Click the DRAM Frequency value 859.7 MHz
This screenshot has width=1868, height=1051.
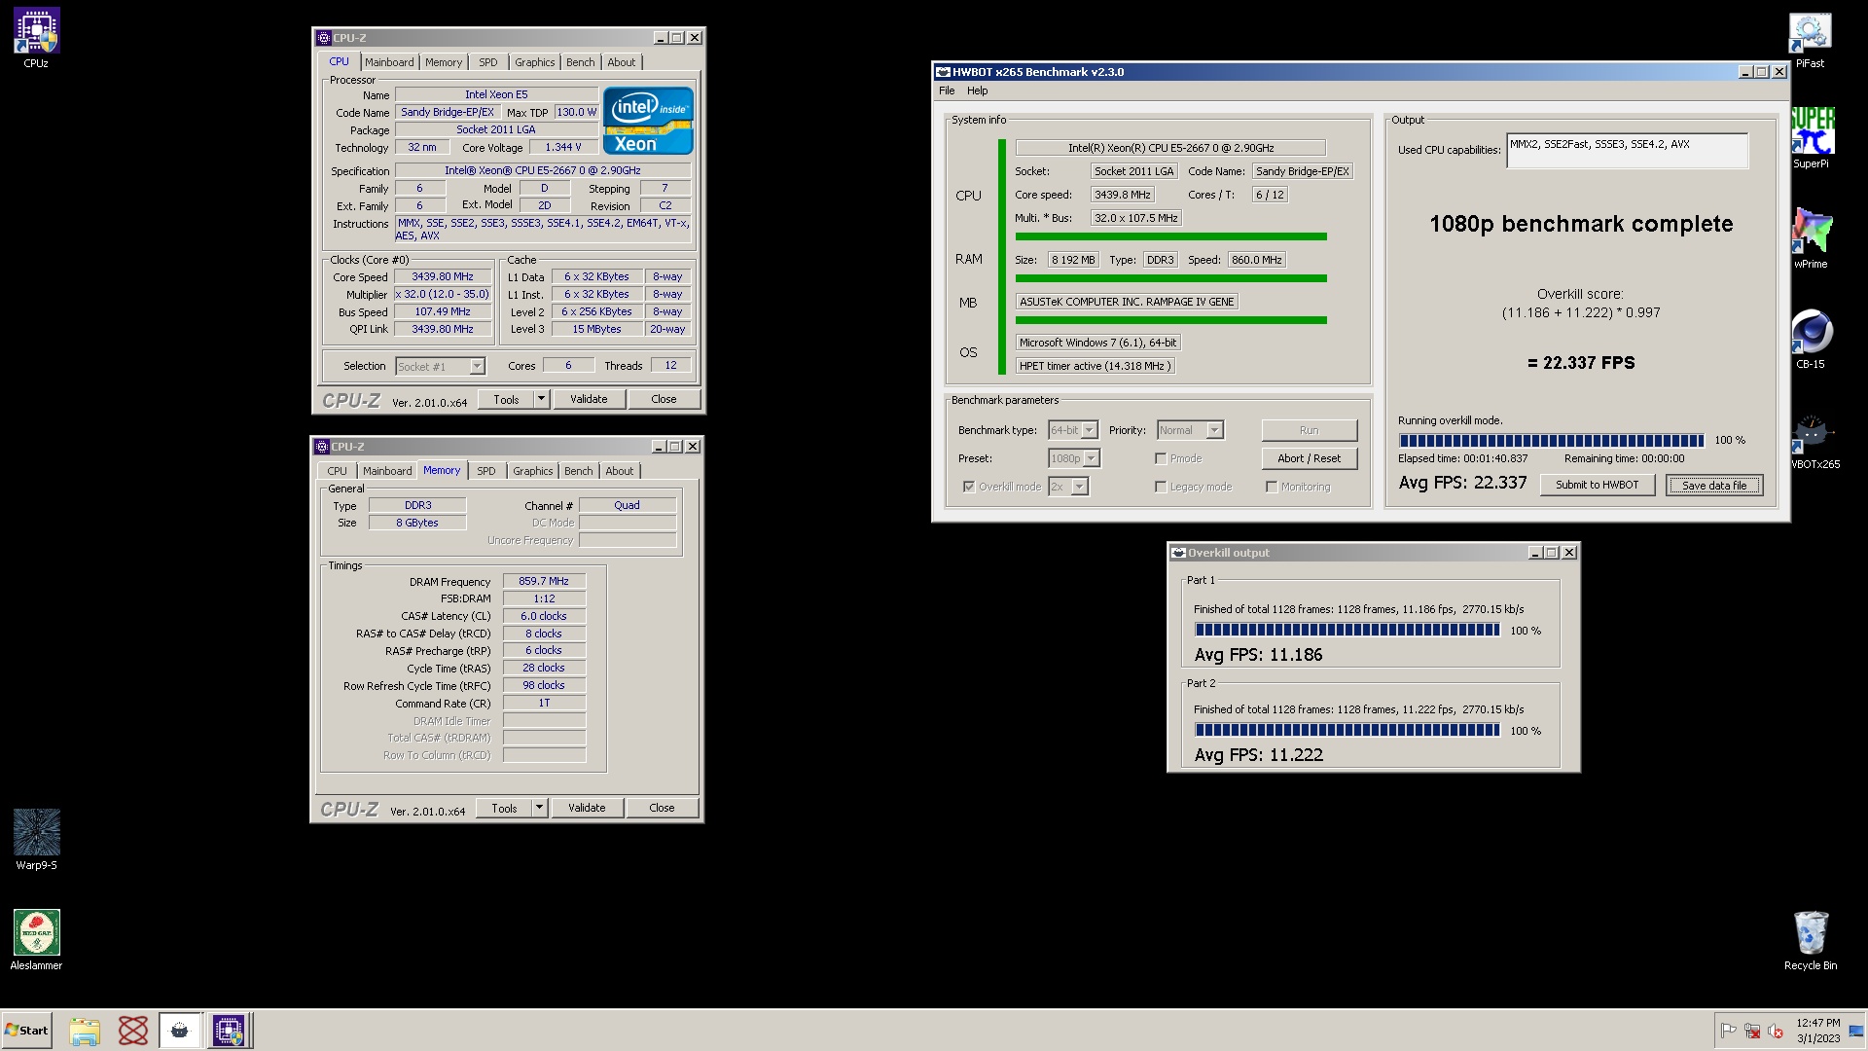click(x=544, y=581)
